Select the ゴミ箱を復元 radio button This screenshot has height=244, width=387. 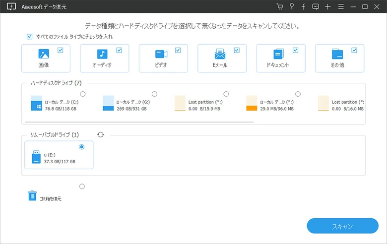(82, 186)
